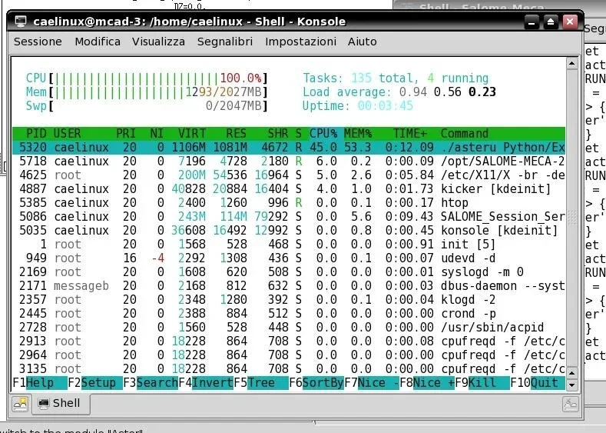
Task: Click the Load average reading
Action: tap(399, 92)
